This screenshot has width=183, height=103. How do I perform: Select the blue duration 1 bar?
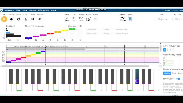click(x=8, y=32)
